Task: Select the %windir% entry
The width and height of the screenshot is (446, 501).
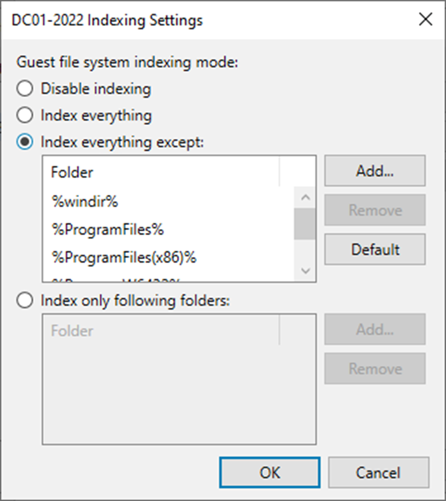Action: (x=85, y=202)
